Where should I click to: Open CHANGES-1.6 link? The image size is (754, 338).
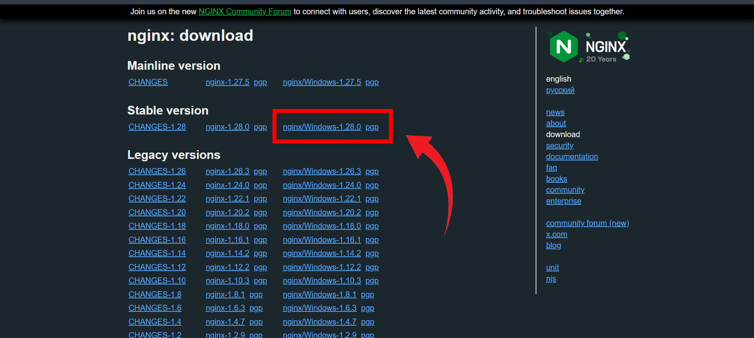click(155, 308)
